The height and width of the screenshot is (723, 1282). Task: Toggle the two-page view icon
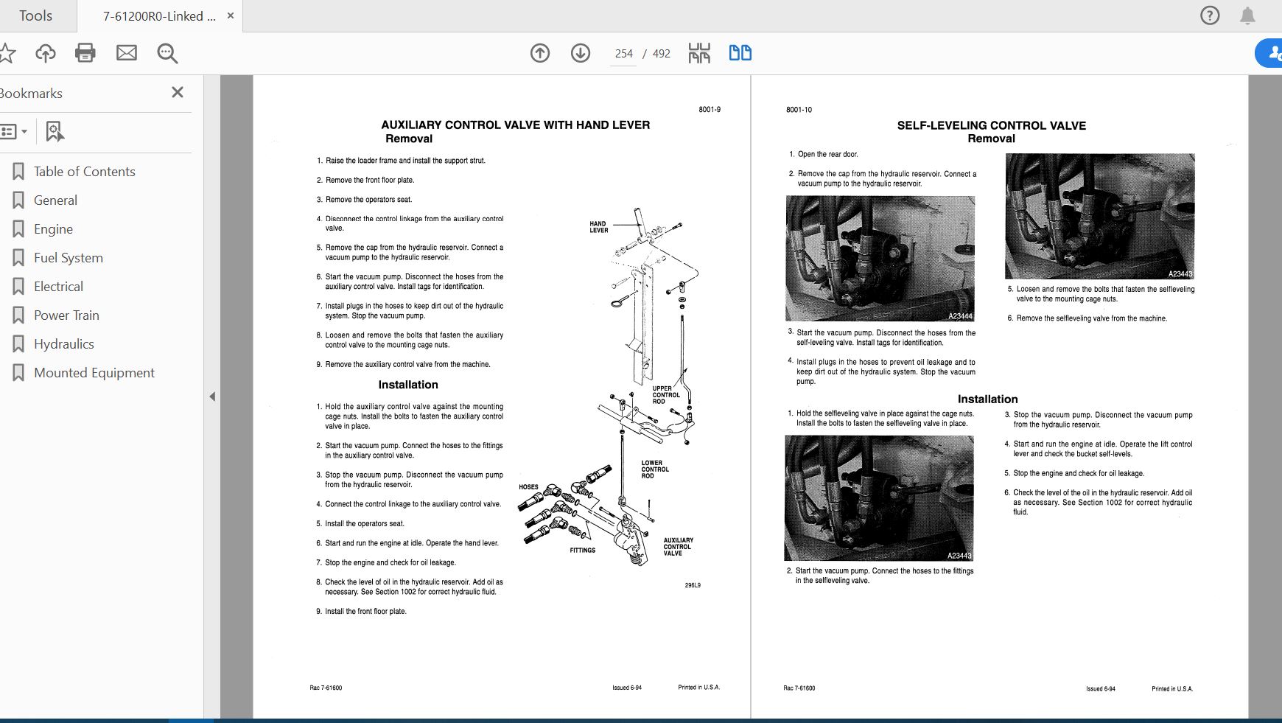[x=740, y=53]
